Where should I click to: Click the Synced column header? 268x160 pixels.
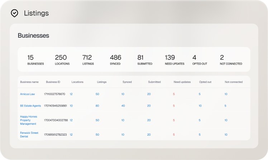coord(127,82)
